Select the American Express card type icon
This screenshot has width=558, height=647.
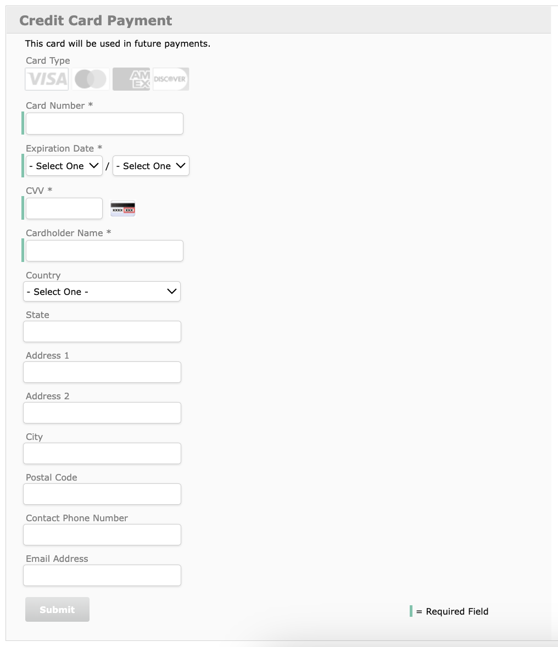click(x=131, y=79)
